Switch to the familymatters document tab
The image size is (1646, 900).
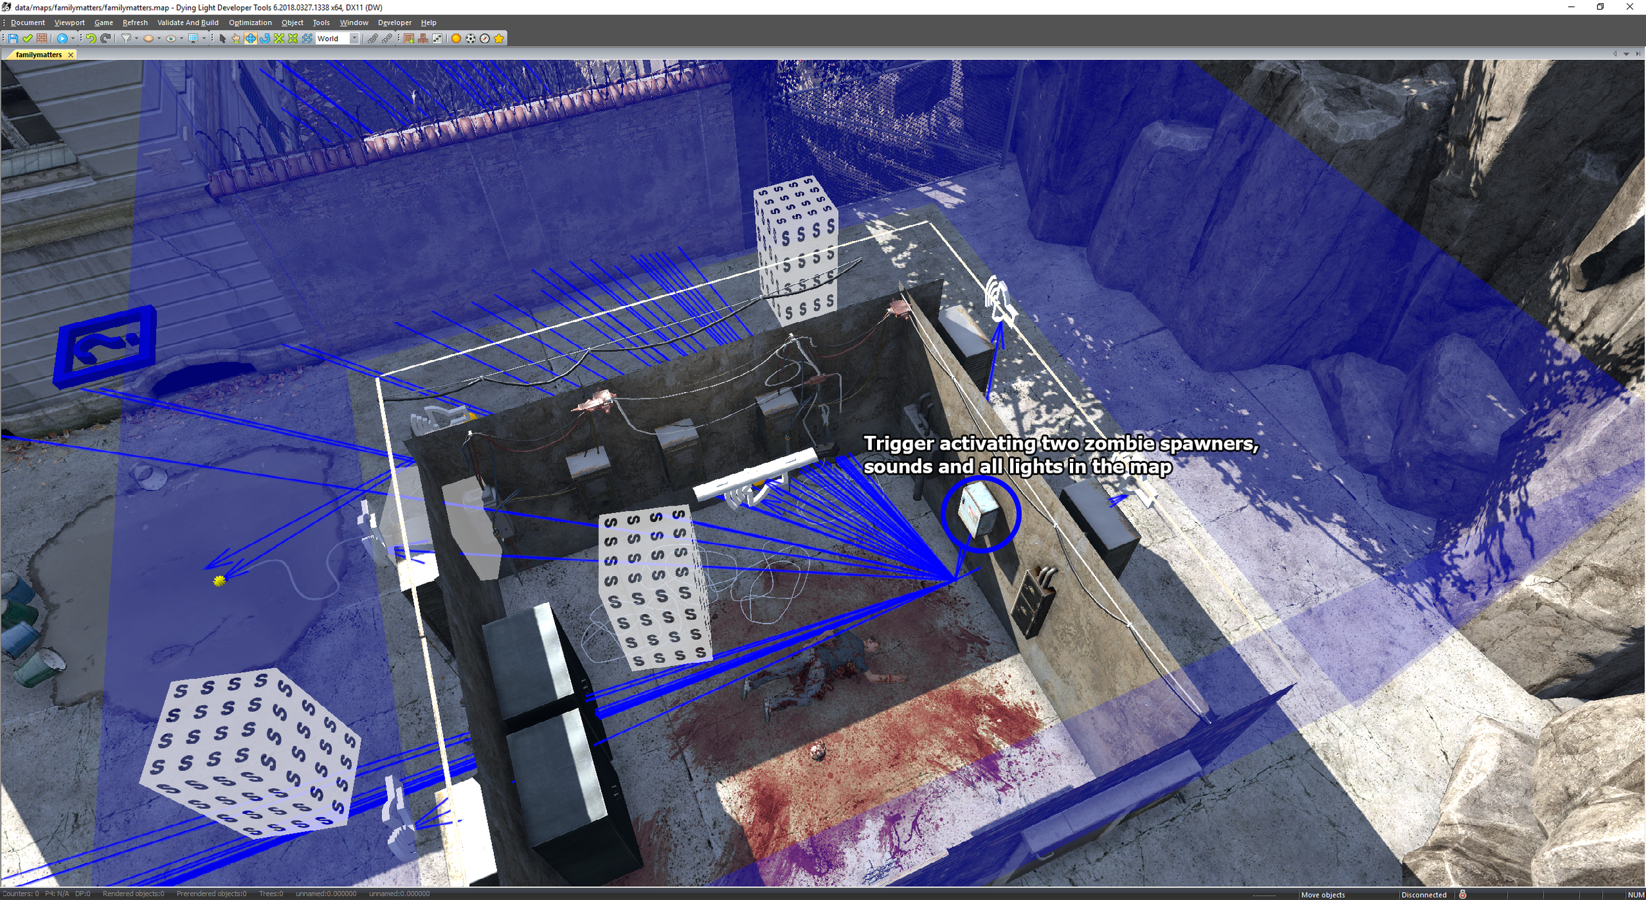point(39,55)
